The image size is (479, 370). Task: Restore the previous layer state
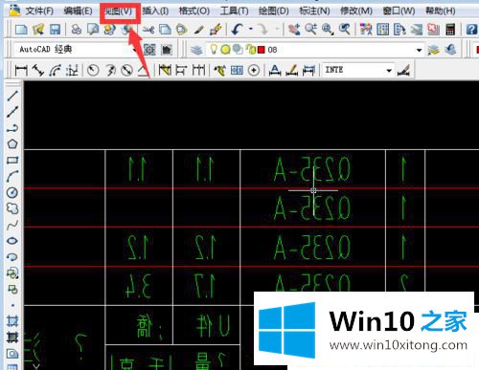tap(450, 50)
